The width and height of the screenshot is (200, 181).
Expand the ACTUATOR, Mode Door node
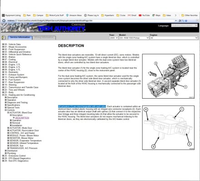pos(8,128)
